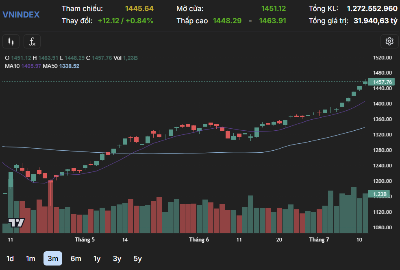Switch chart to 6m range
Viewport: 400px width, 270px height.
coord(76,259)
